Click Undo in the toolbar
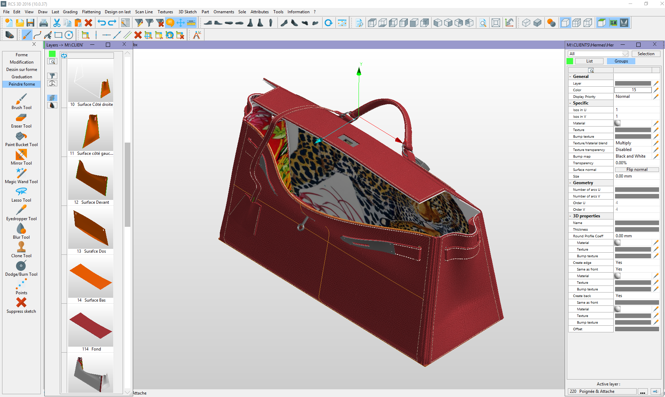 pos(102,22)
